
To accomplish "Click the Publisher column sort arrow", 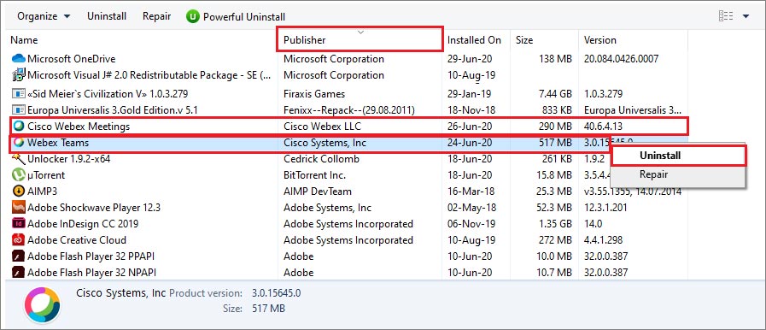I will pos(360,32).
